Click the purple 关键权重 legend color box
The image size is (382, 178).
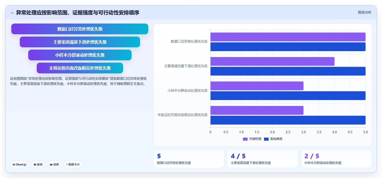pyautogui.click(x=245, y=139)
